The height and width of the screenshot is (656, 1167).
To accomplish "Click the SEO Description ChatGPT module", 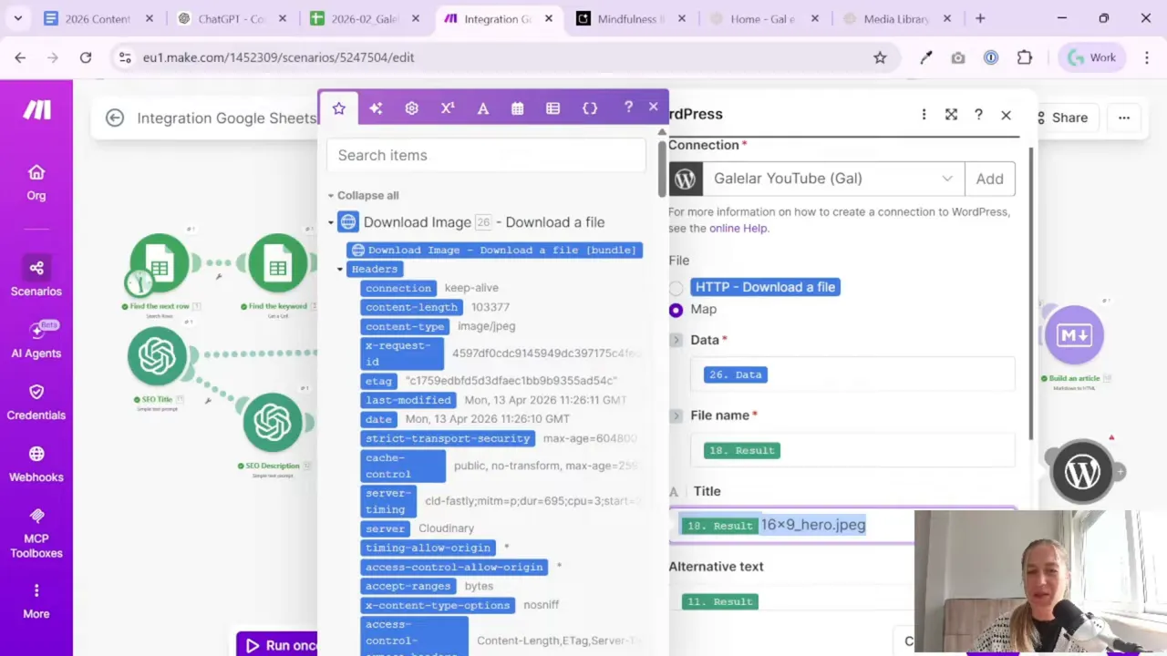I will (x=273, y=422).
